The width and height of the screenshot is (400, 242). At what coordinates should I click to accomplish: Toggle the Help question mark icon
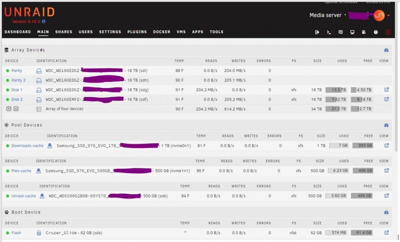click(376, 32)
